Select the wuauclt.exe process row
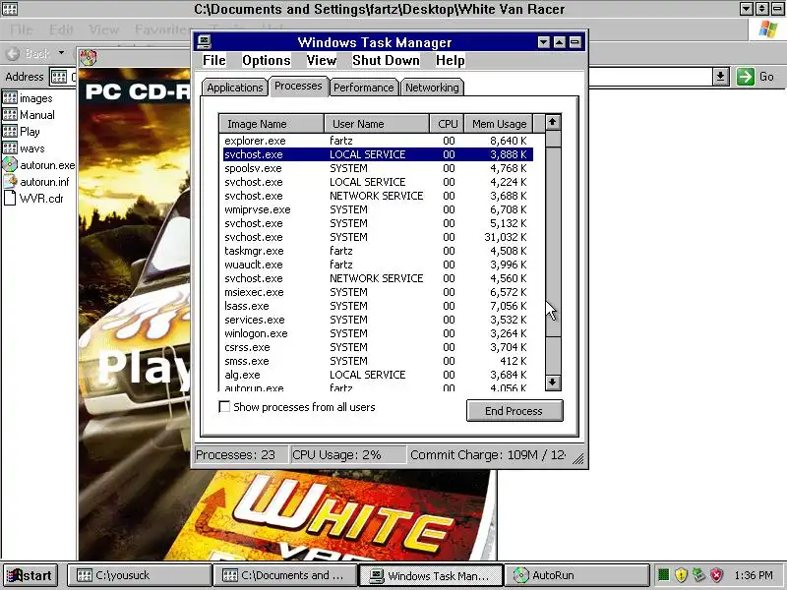 click(378, 265)
